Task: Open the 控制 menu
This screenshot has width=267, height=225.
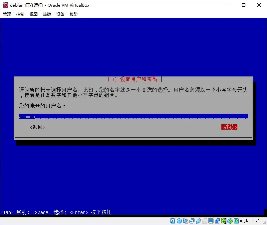Action: click(x=20, y=14)
